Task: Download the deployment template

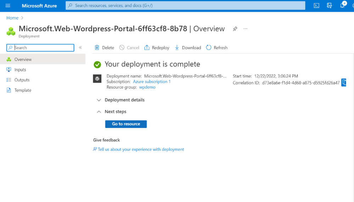Action: [x=188, y=47]
